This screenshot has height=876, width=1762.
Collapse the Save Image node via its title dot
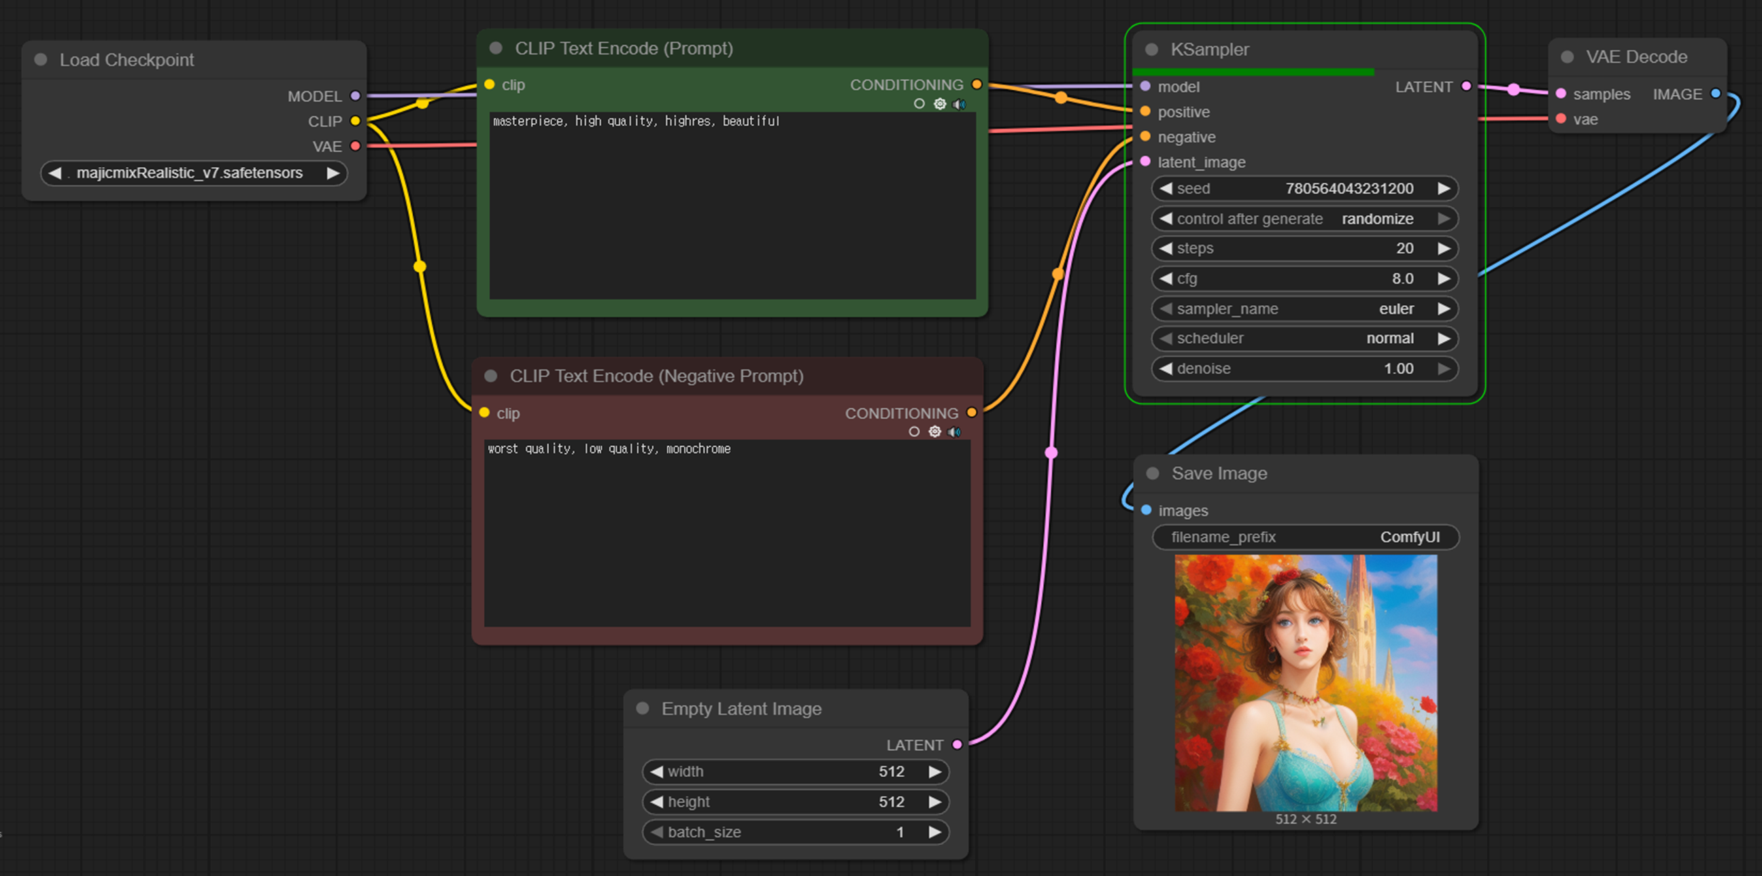click(x=1153, y=474)
